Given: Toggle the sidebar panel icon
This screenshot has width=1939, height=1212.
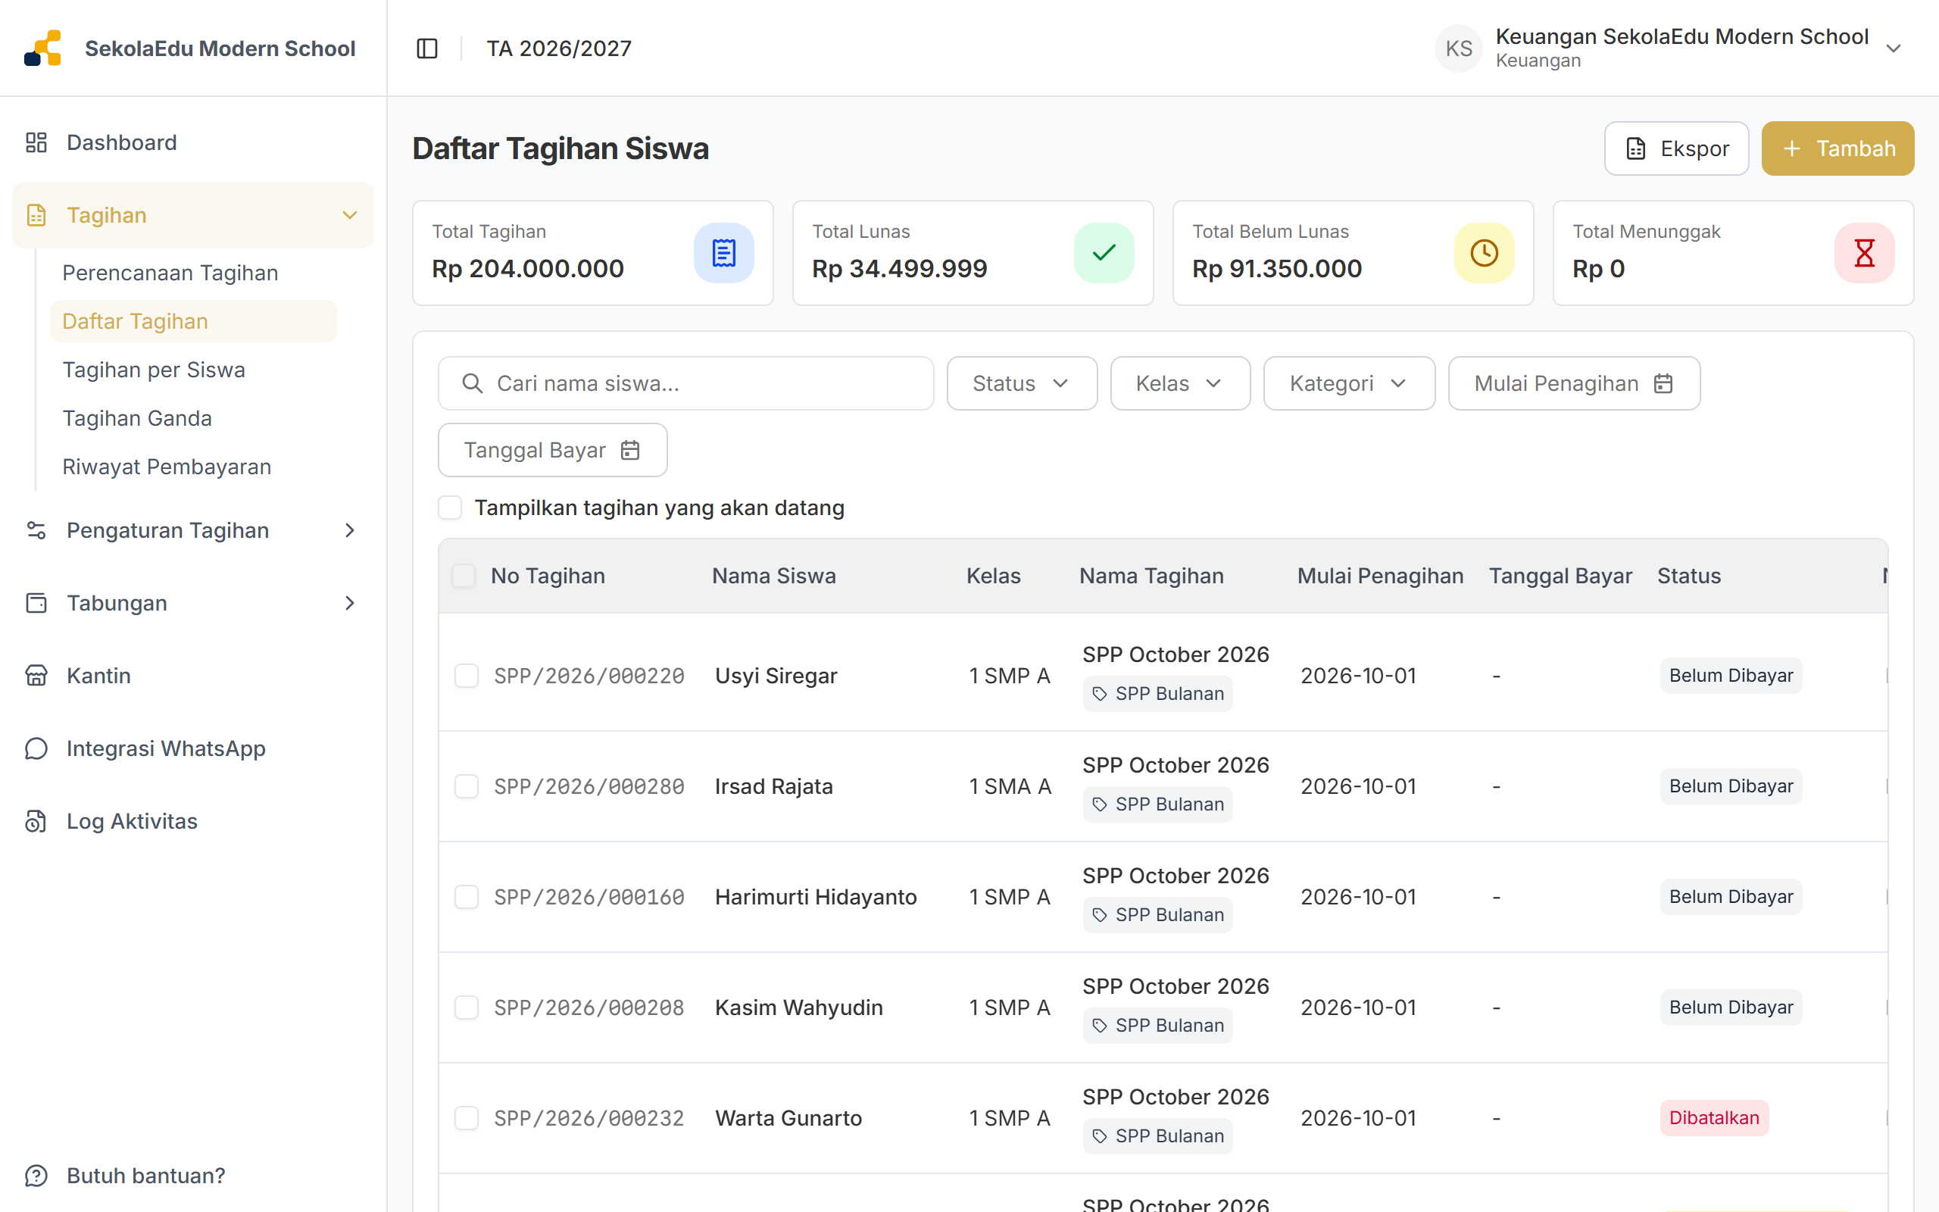Looking at the screenshot, I should (427, 49).
